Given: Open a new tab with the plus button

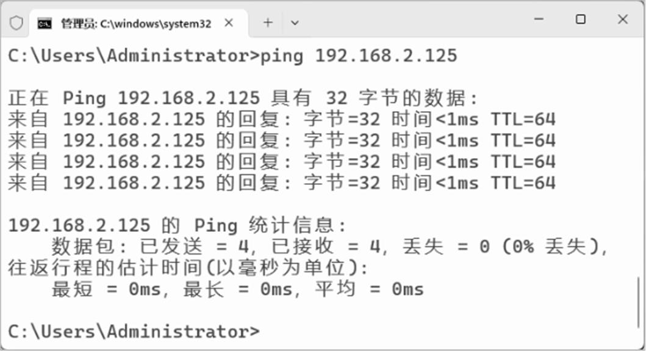Looking at the screenshot, I should tap(268, 23).
